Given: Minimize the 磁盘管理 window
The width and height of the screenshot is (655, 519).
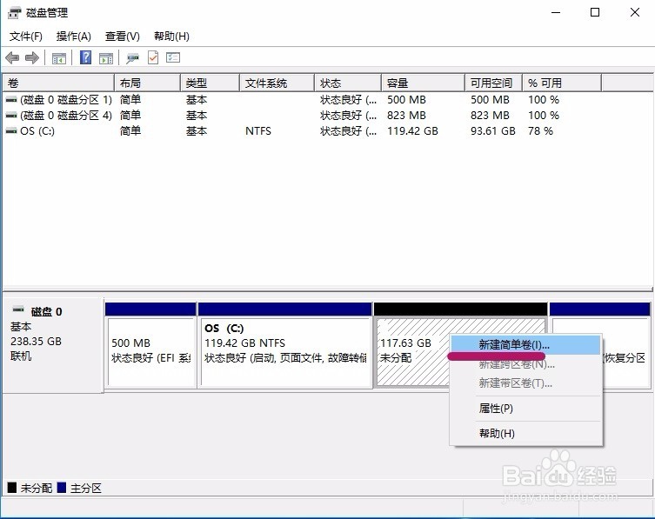Looking at the screenshot, I should tap(556, 12).
